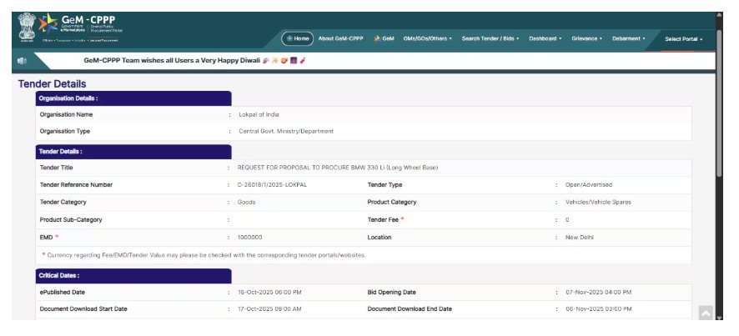Open About GeM-CPPP page
The image size is (739, 336).
pos(340,38)
